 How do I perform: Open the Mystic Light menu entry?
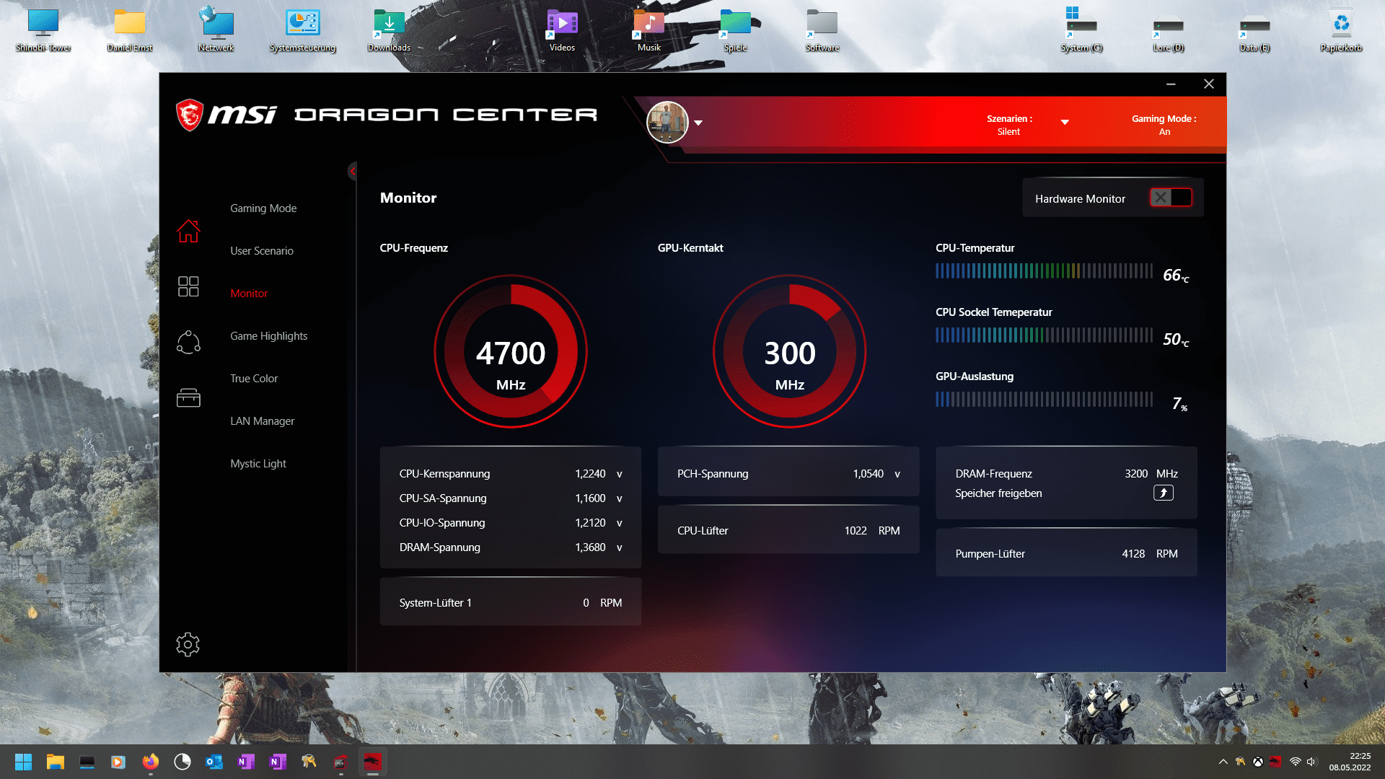tap(258, 464)
